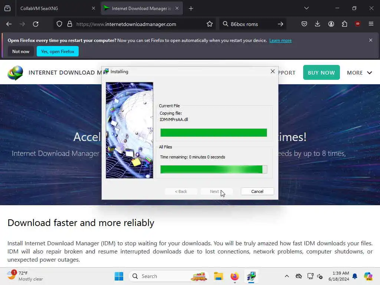Open the weather widget on taskbar

click(25, 276)
